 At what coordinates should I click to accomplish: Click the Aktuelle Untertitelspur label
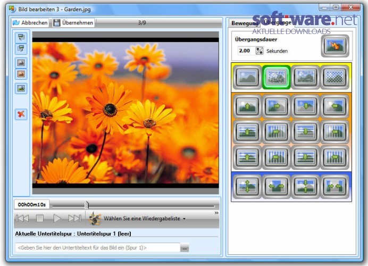tap(73, 234)
